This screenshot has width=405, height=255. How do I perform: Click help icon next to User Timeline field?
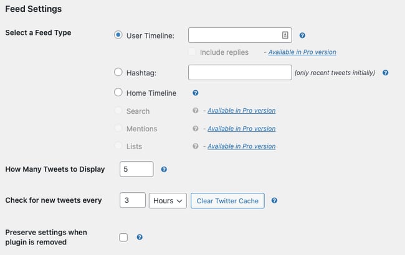tap(302, 36)
